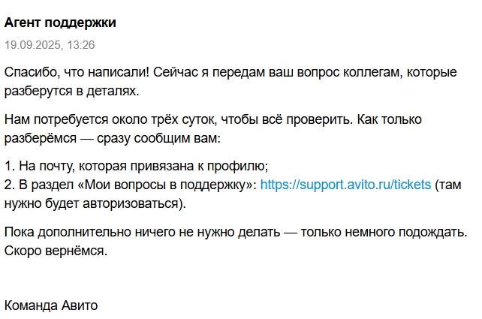Viewport: 482px width, 319px height.
Task: Click the words "разберутся в деталях"
Action: [71, 91]
